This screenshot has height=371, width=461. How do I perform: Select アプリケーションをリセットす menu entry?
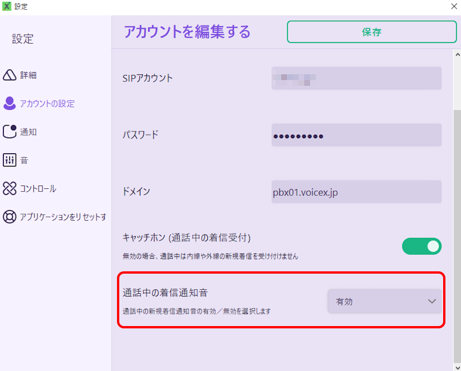(63, 217)
